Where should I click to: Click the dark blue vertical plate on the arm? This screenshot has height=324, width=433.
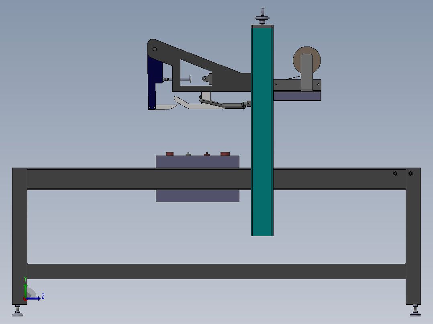pyautogui.click(x=153, y=83)
